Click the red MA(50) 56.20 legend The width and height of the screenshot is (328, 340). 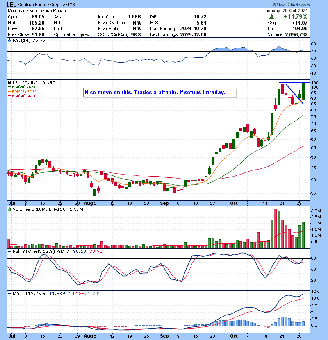click(x=22, y=96)
